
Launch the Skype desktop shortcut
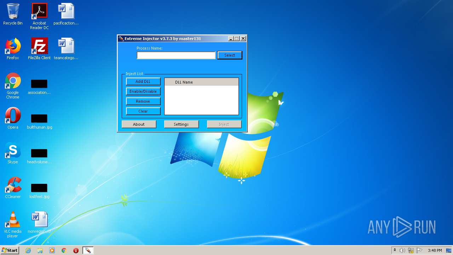pyautogui.click(x=13, y=153)
